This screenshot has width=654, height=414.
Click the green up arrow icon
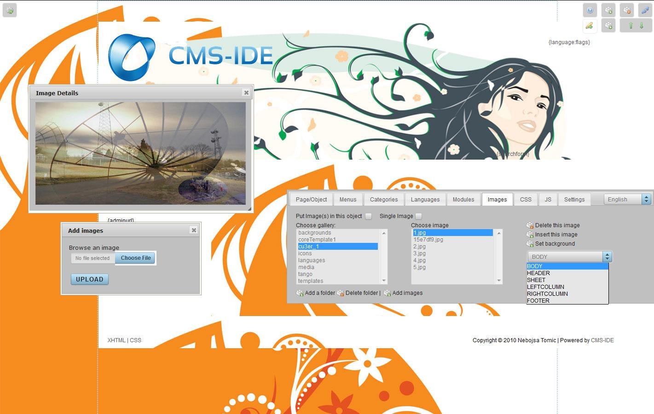(631, 26)
